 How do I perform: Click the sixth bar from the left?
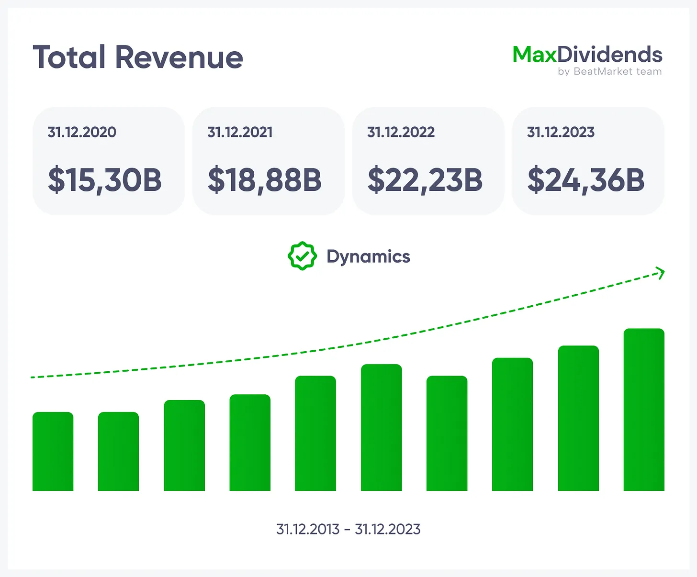381,428
